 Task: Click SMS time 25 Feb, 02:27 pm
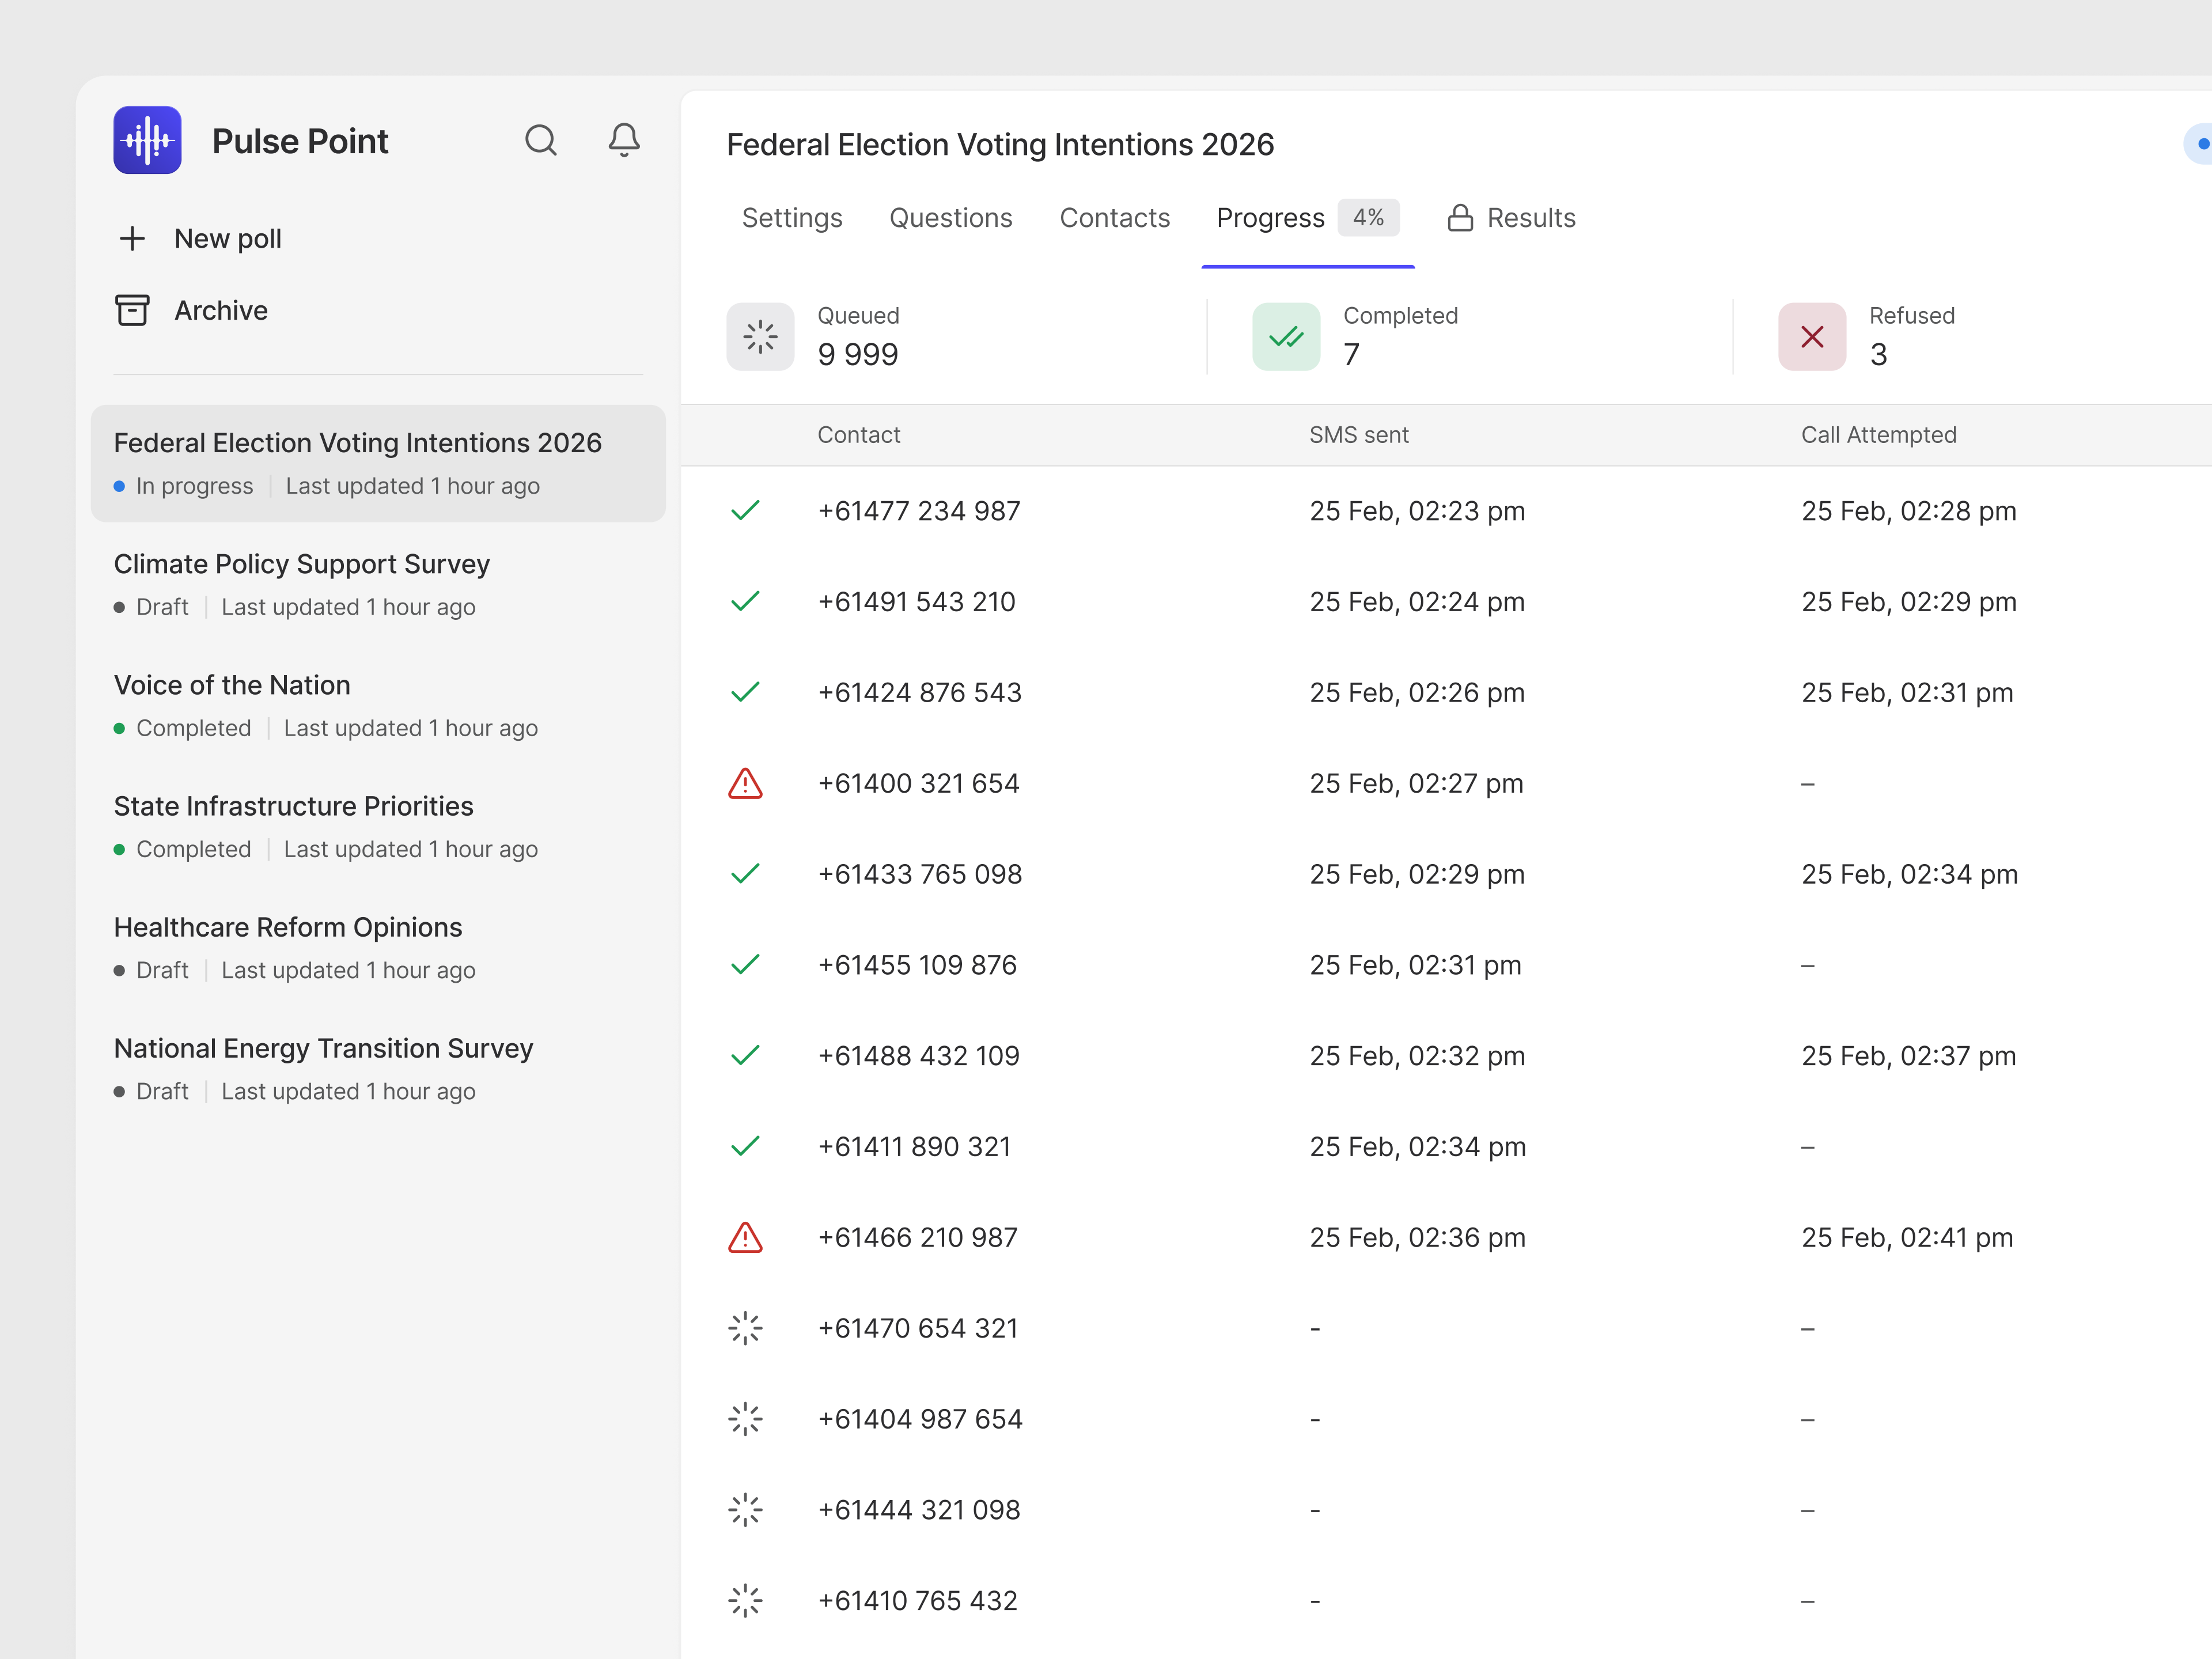[1417, 784]
